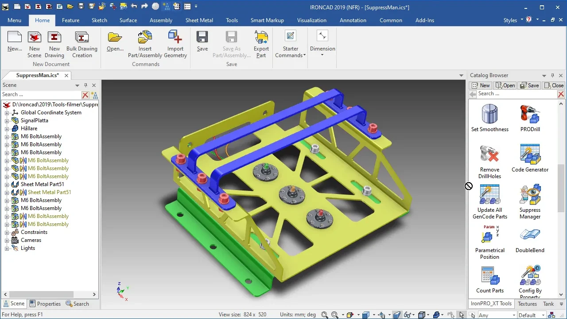The image size is (567, 319).
Task: Open Code Generator catalog tool
Action: (x=530, y=158)
